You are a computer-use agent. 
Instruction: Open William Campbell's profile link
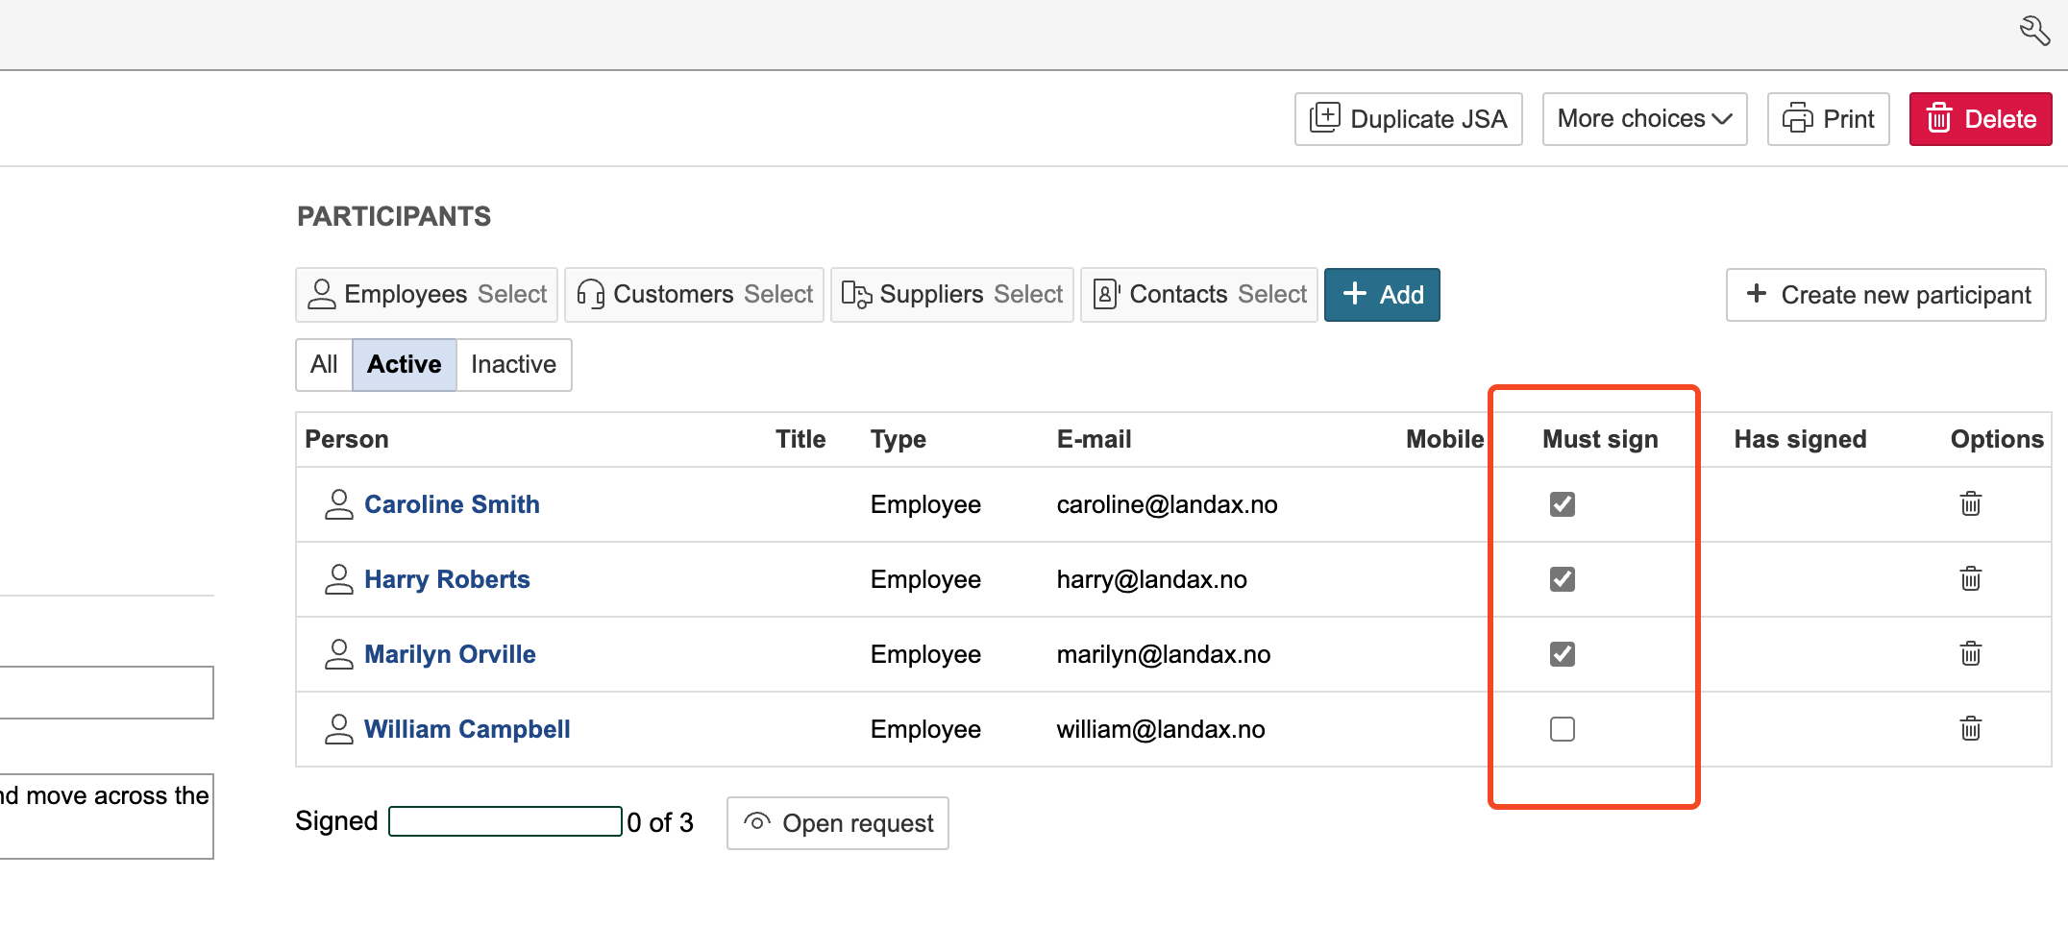click(x=467, y=729)
